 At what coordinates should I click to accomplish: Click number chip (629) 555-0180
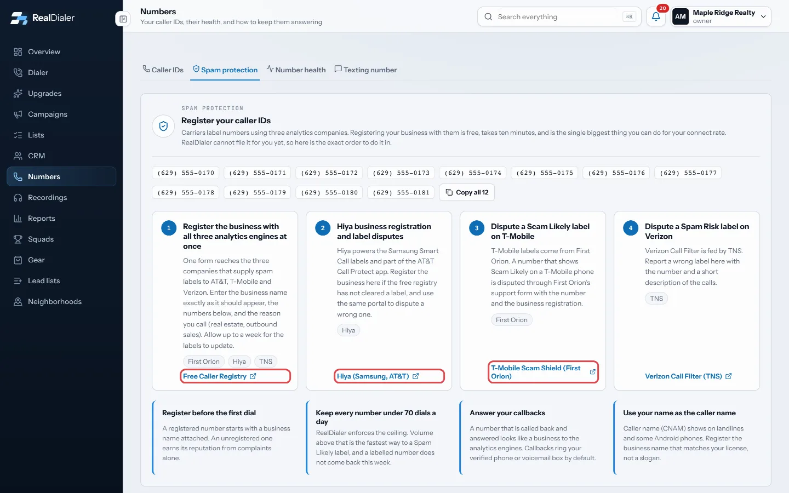[329, 193]
